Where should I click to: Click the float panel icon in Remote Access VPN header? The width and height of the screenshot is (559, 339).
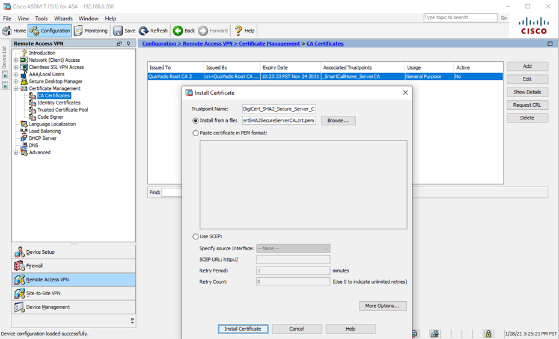click(x=119, y=43)
